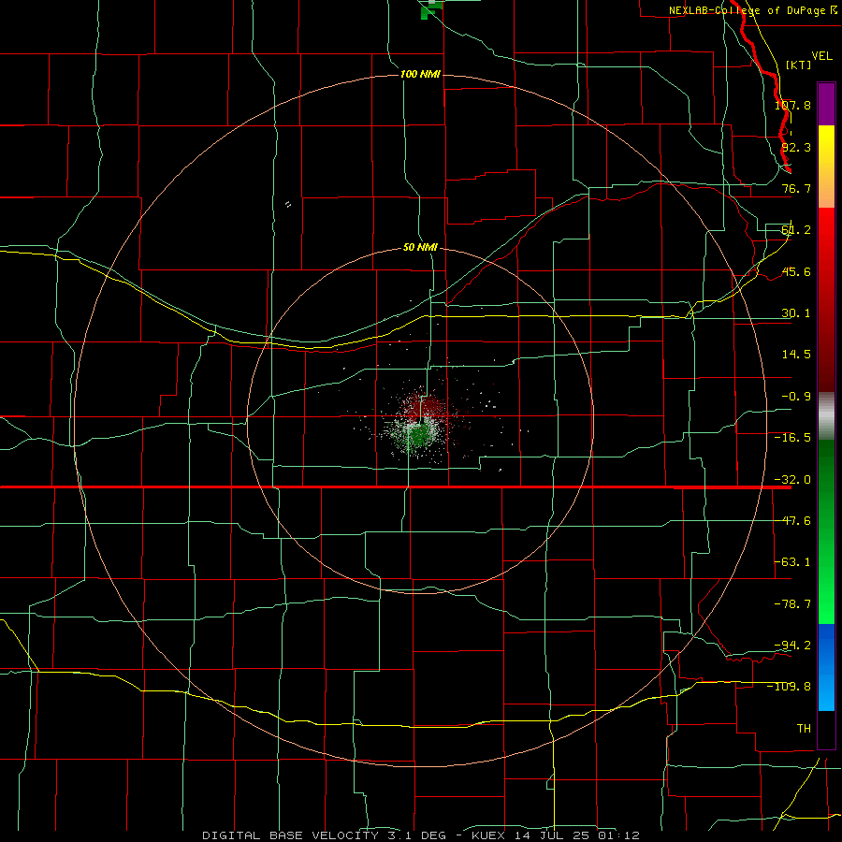Select the 14.5 velocity scale value

click(x=796, y=355)
